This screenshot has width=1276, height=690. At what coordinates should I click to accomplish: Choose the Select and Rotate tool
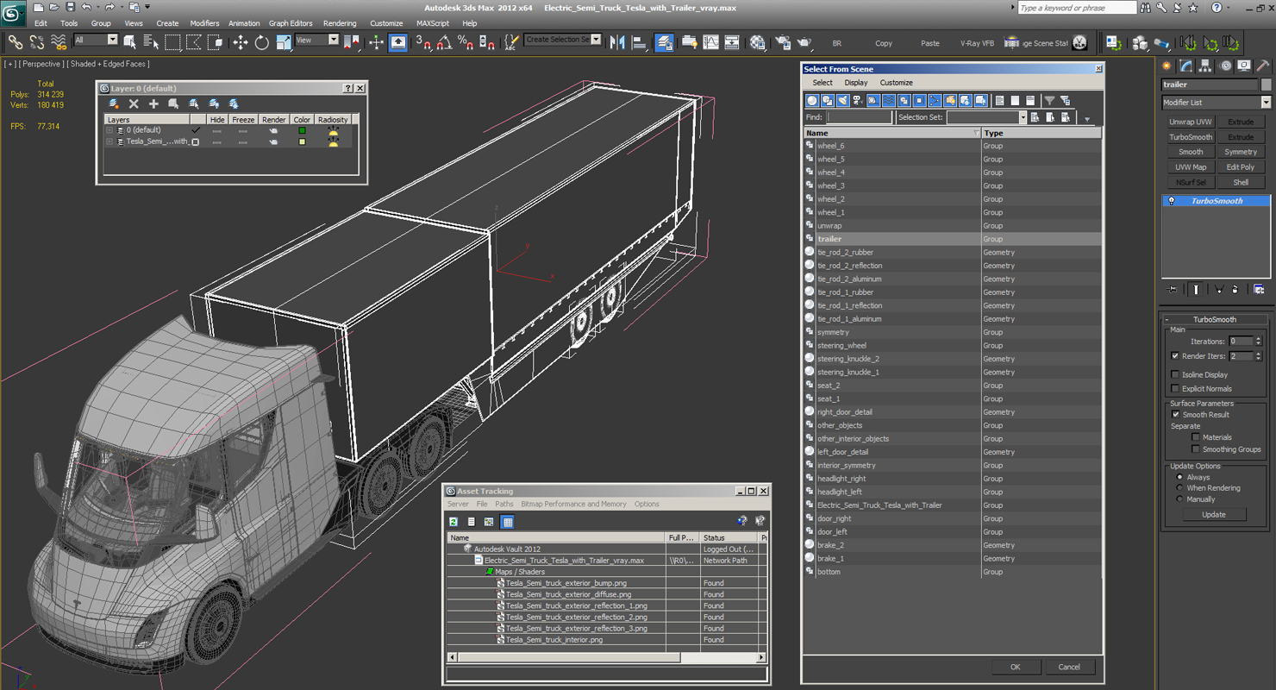[261, 42]
